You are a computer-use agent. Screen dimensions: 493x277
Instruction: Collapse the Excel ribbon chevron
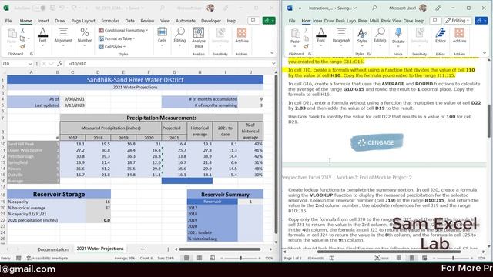[x=272, y=53]
